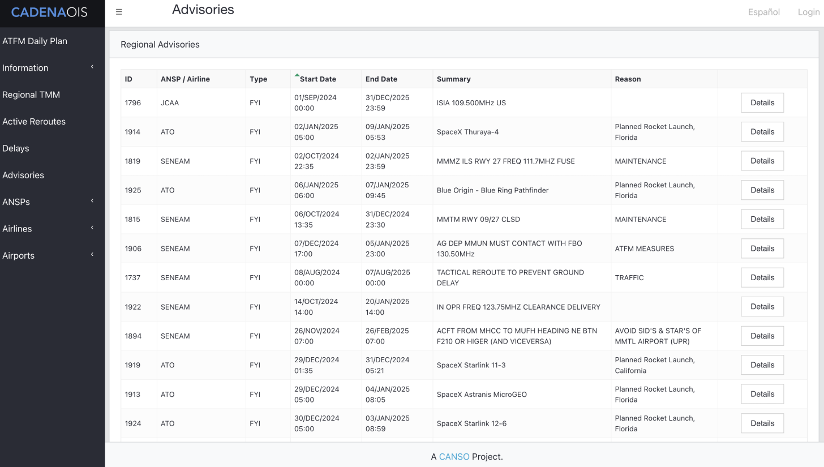Click the Login link
Screen dimensions: 824x467
click(x=809, y=12)
